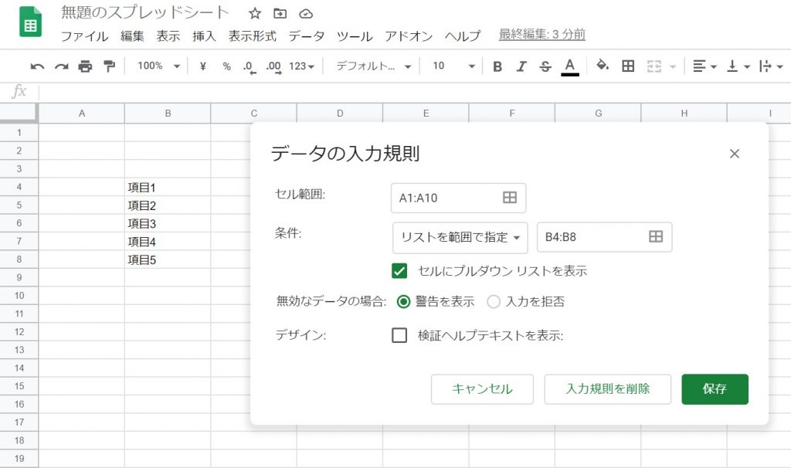Select the 警告を表示 radio option
This screenshot has height=468, width=791.
point(403,302)
